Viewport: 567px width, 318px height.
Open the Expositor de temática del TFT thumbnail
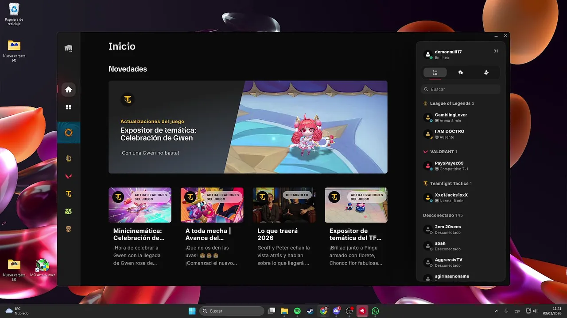[356, 205]
